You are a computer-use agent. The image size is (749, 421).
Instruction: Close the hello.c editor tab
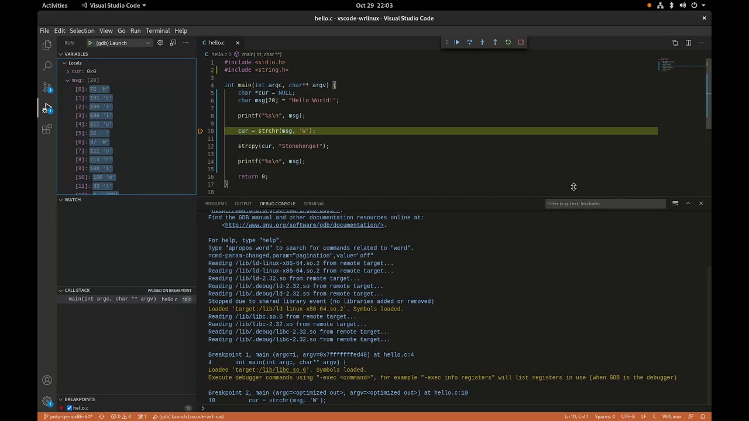(x=237, y=43)
